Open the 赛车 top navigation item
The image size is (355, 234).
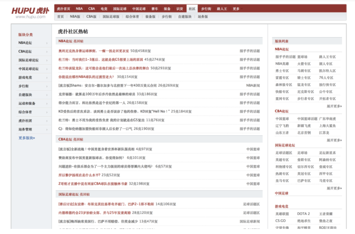click(155, 9)
